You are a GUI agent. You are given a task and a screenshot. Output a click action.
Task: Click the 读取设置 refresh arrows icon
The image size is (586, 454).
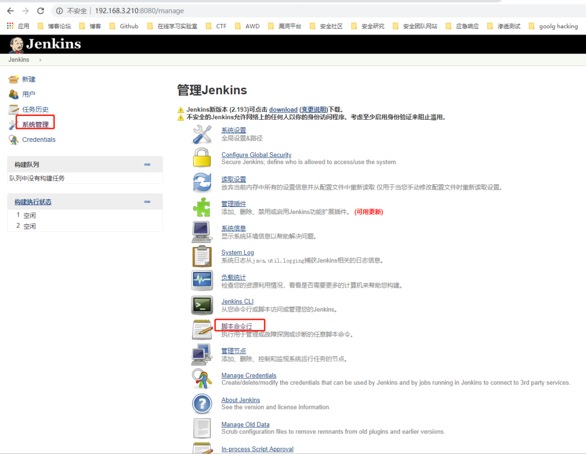[202, 183]
